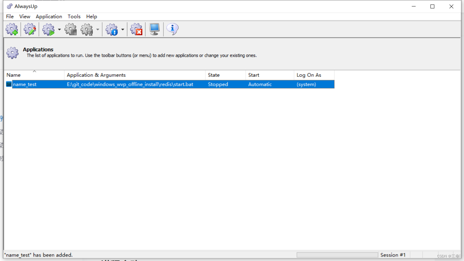Screen dimensions: 464x261
Task: Open the Edit Application tool icon
Action: click(30, 29)
